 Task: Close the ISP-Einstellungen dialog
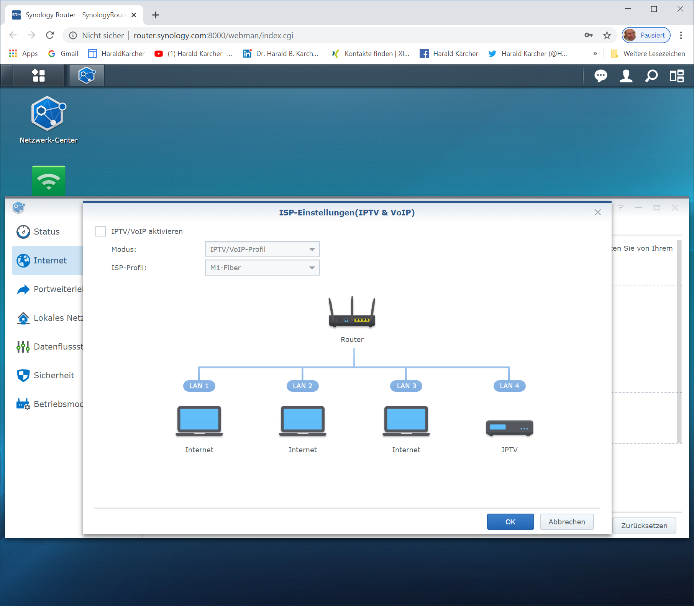(x=597, y=213)
